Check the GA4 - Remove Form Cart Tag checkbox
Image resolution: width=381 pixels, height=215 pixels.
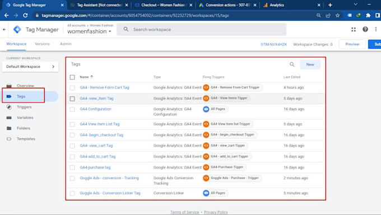(x=72, y=87)
